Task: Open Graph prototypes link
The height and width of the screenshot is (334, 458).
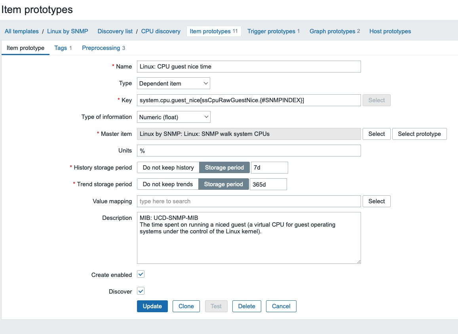Action: (332, 31)
